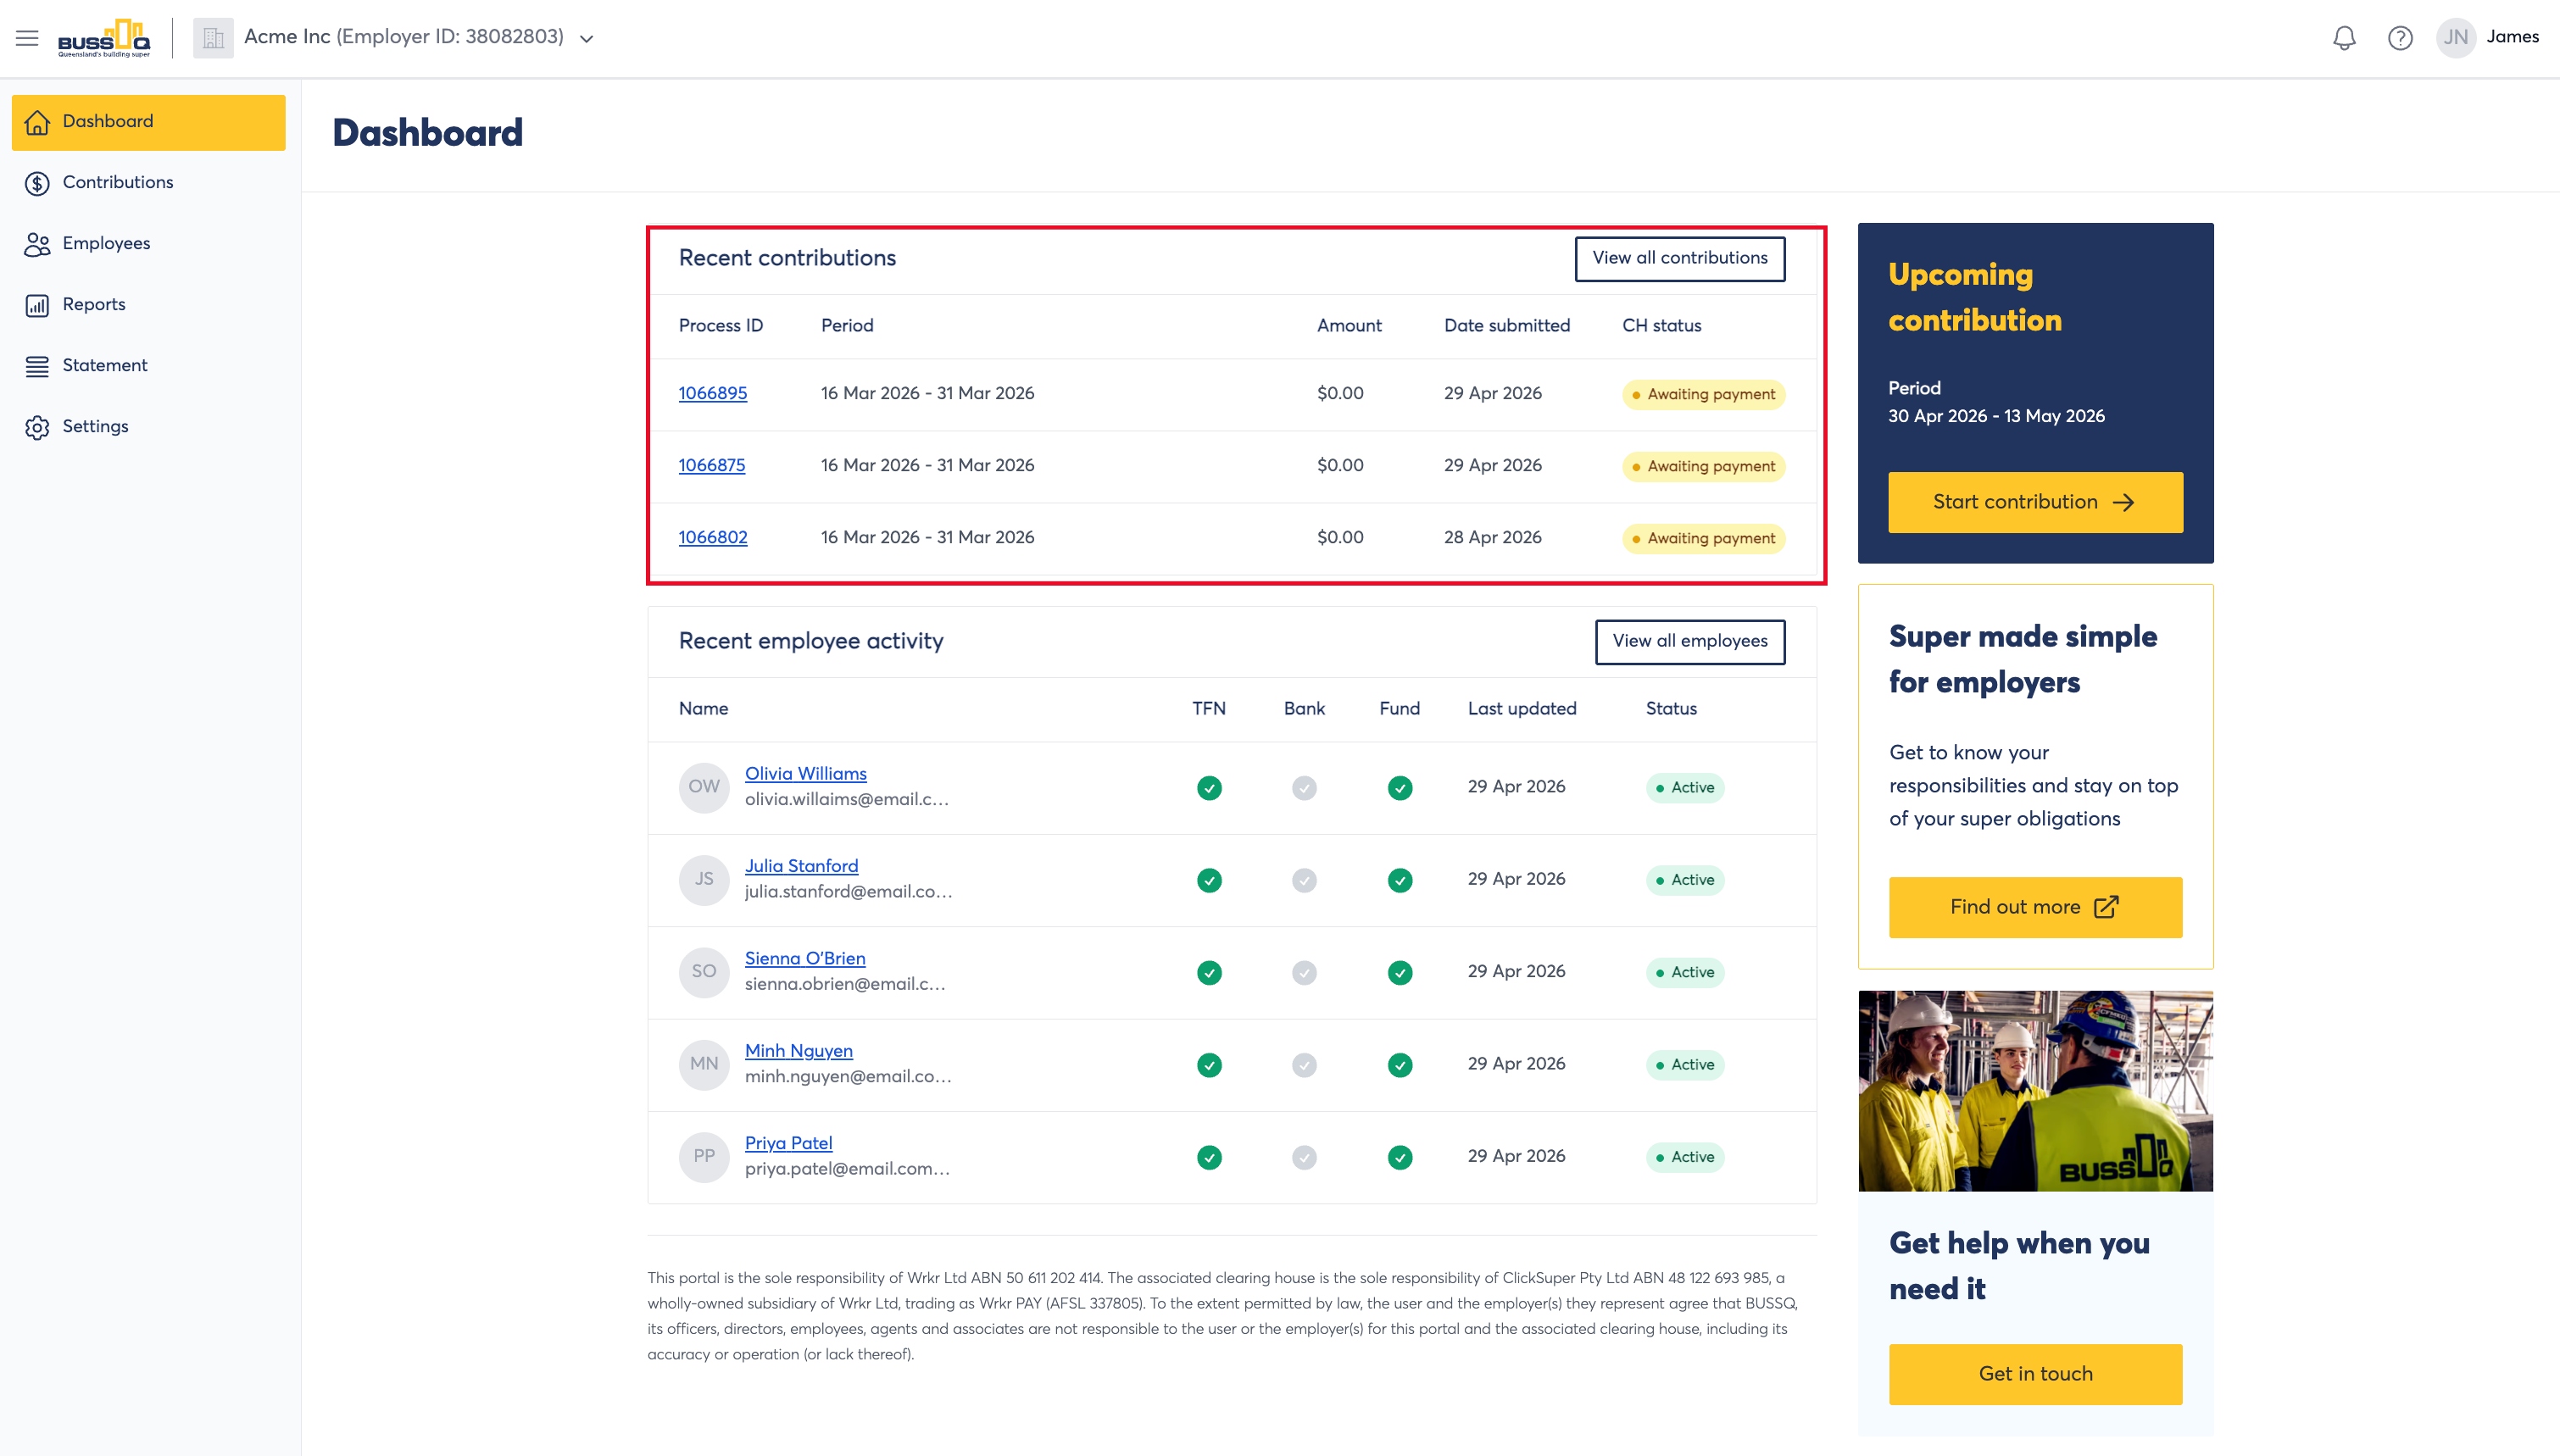
Task: Click the JN user avatar
Action: tap(2456, 38)
